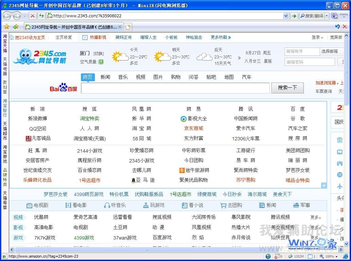
Task: Expand 更多热剧 list
Action: (x=221, y=37)
